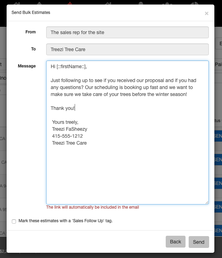Select the partially visible 'Pai' tab at right
This screenshot has height=258, width=222.
point(218,64)
